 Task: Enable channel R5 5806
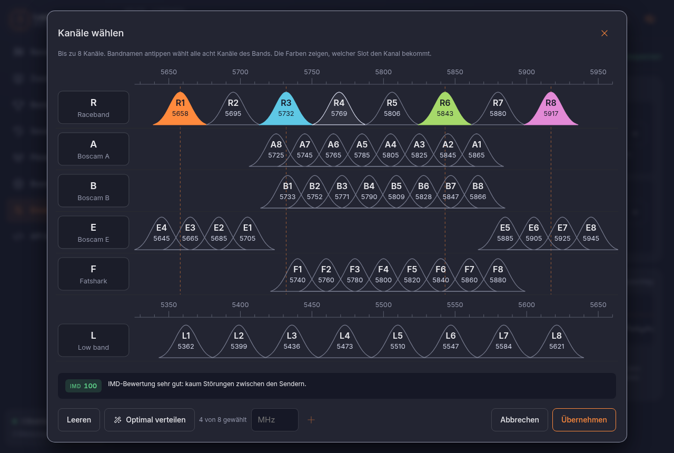392,108
